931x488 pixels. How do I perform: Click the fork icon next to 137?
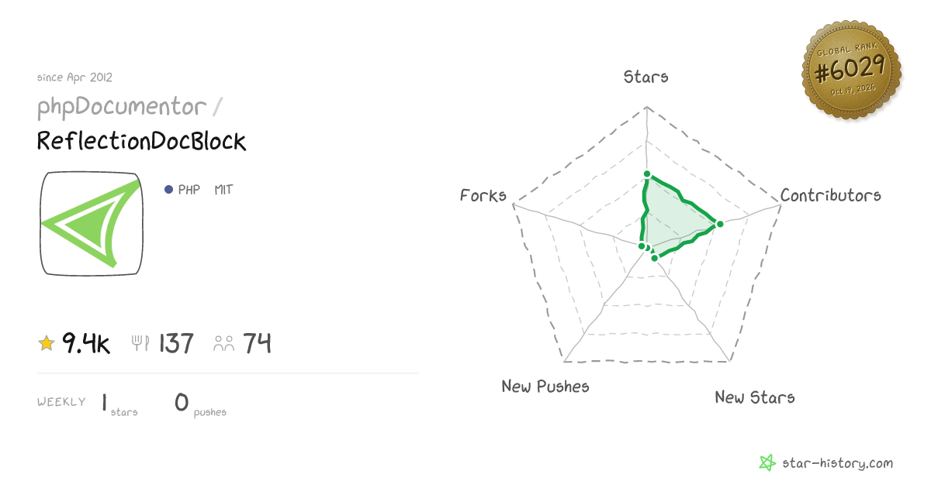140,343
